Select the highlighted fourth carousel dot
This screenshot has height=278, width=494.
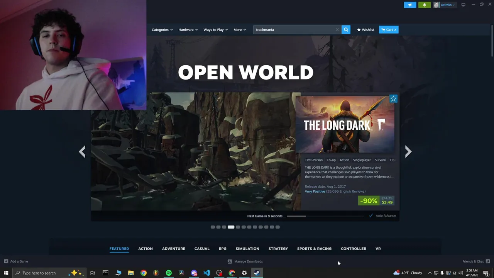click(231, 227)
